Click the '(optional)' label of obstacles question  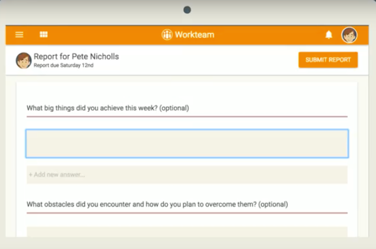[273, 204]
